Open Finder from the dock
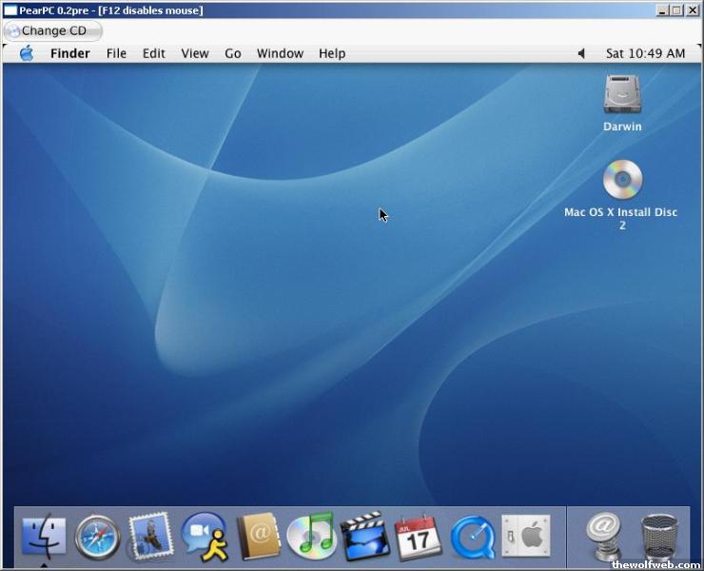This screenshot has width=704, height=571. [44, 537]
